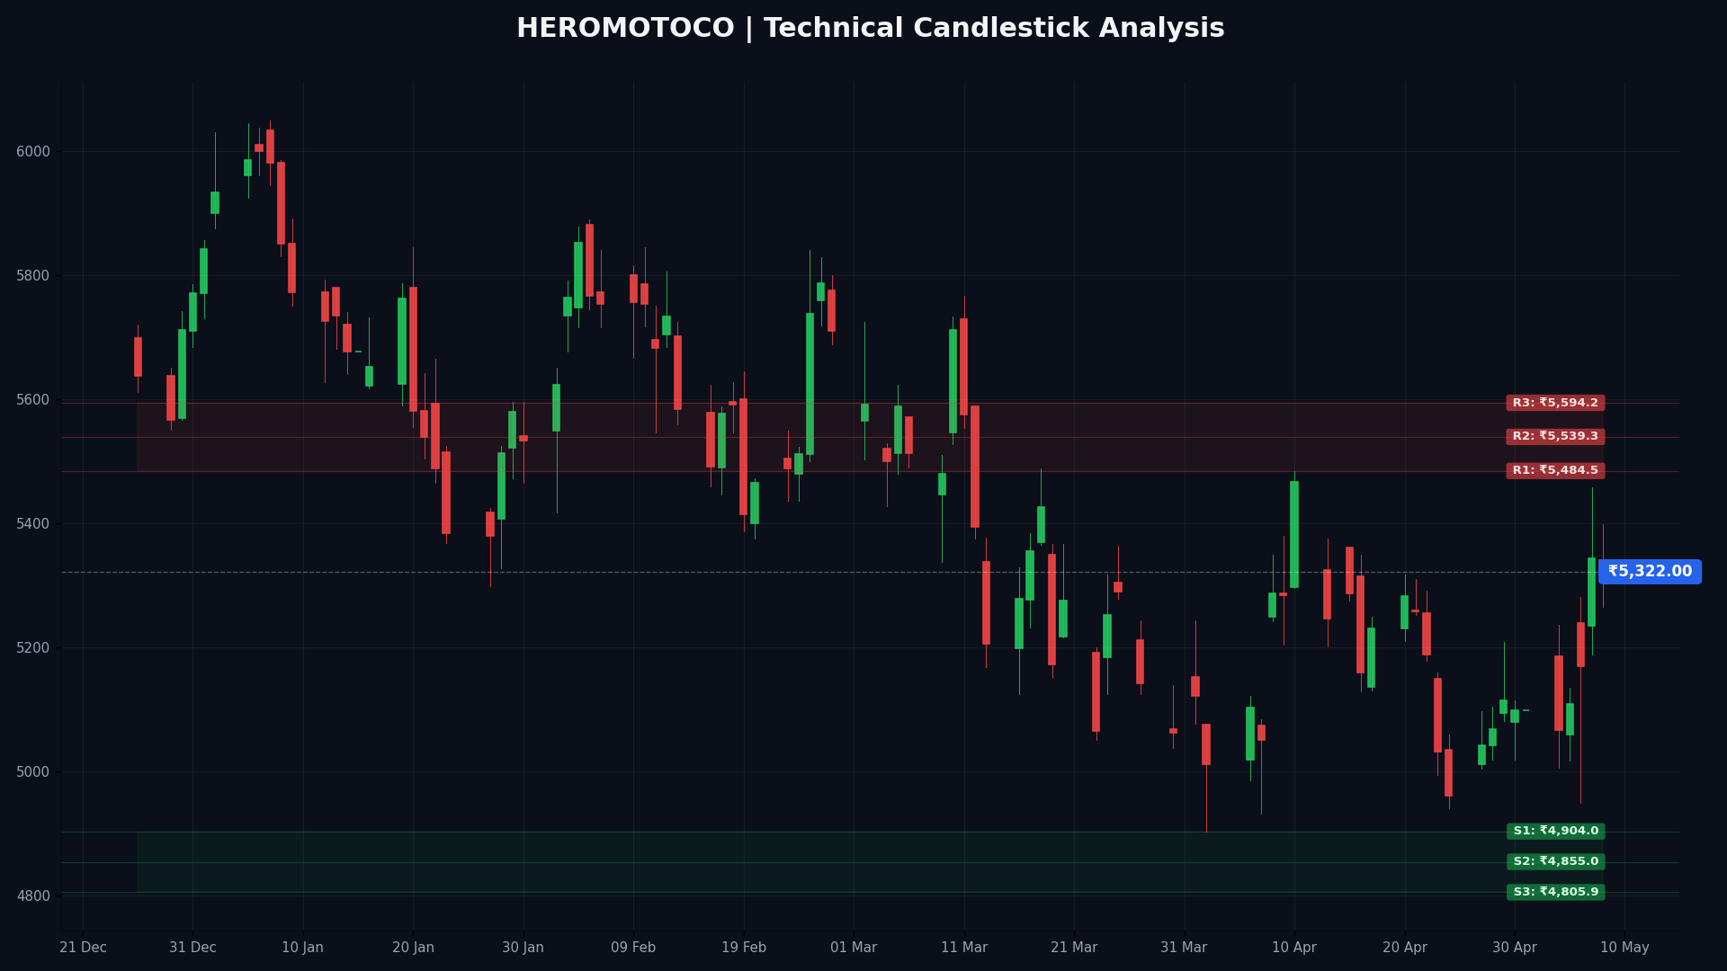Screen dimensions: 1727x971
Task: Click the 20 Jan date label
Action: tap(413, 948)
